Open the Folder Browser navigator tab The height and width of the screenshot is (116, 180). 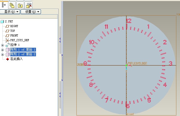tap(12, 5)
